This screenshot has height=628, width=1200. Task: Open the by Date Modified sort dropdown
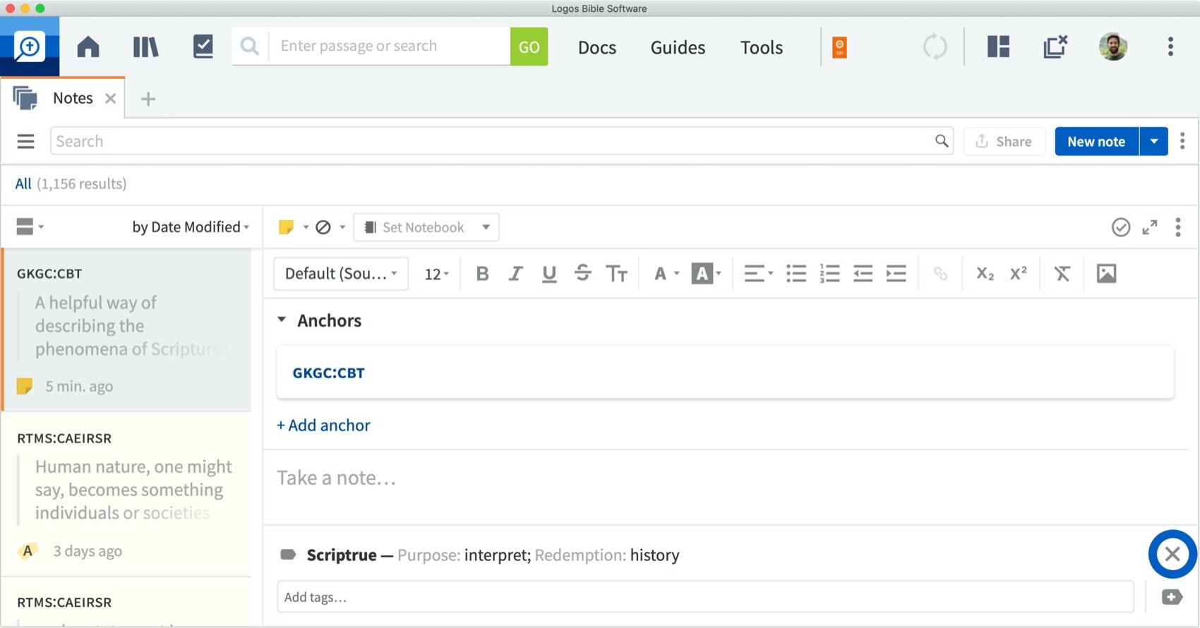pyautogui.click(x=191, y=227)
